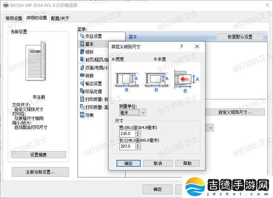273x198 pixels.
Task: Click the 注册当前设置... button
Action: click(40, 172)
